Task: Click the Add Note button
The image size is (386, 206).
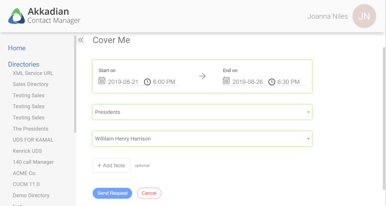Action: (111, 165)
